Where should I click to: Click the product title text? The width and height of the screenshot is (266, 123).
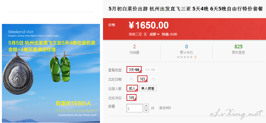click(185, 9)
